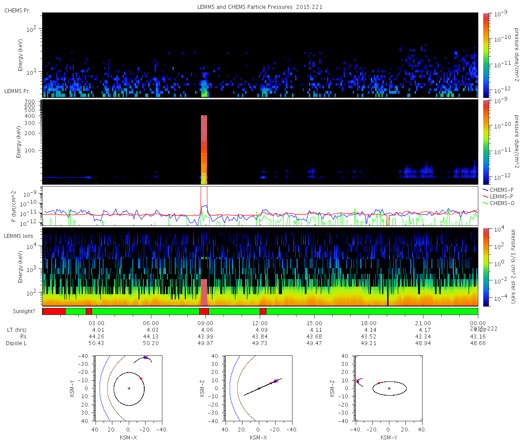This screenshot has width=531, height=443.
Task: Select the 18:00 time axis label
Action: click(x=369, y=323)
